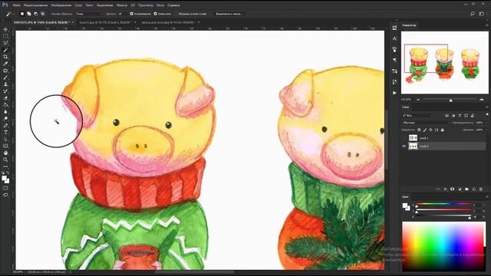Open the Окно menu

160,5
